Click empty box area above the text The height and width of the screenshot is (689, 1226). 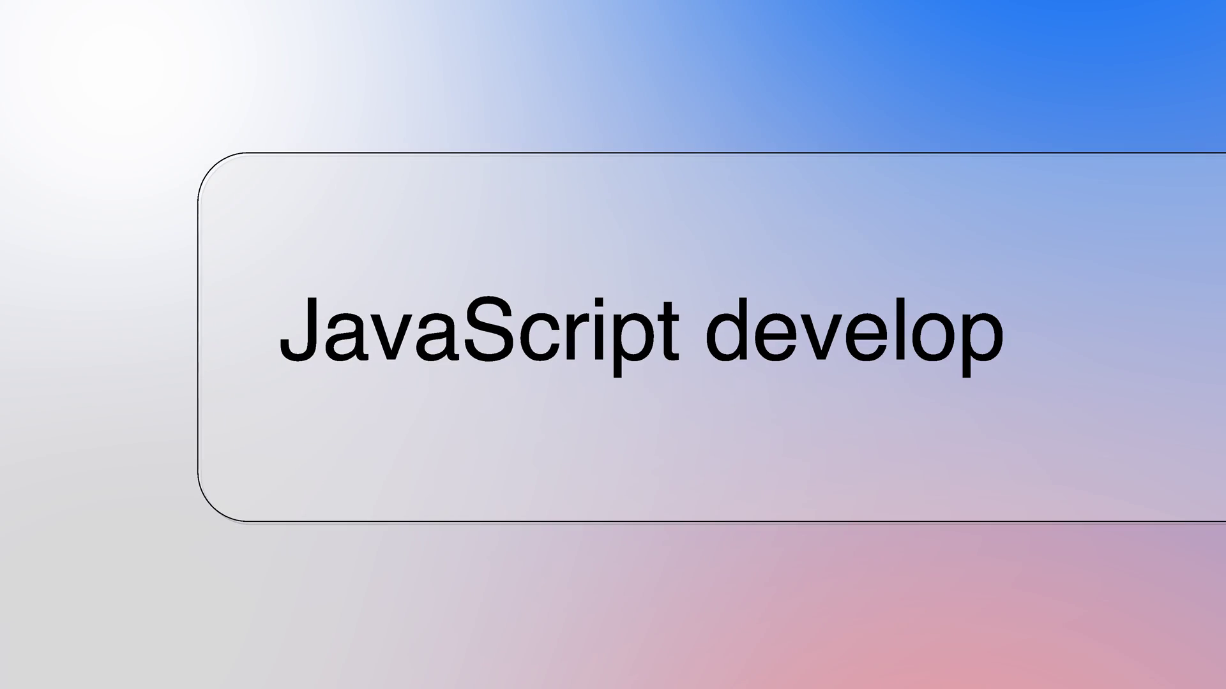[639, 217]
